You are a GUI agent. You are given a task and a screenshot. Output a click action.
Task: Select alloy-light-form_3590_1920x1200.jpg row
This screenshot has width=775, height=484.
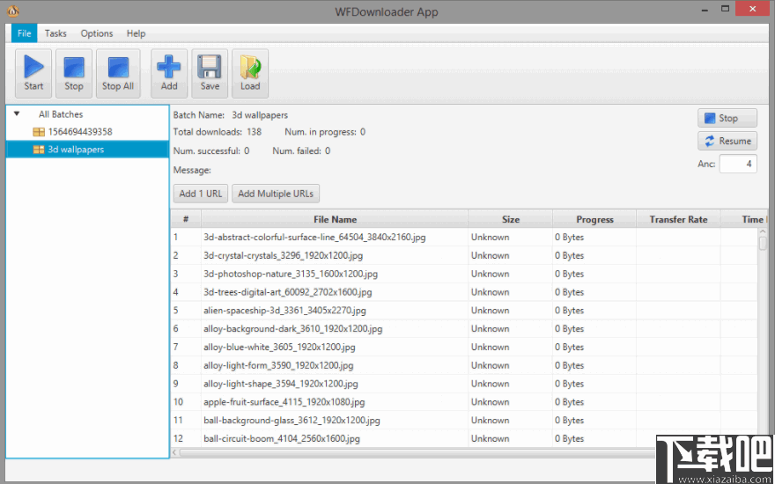pos(464,365)
